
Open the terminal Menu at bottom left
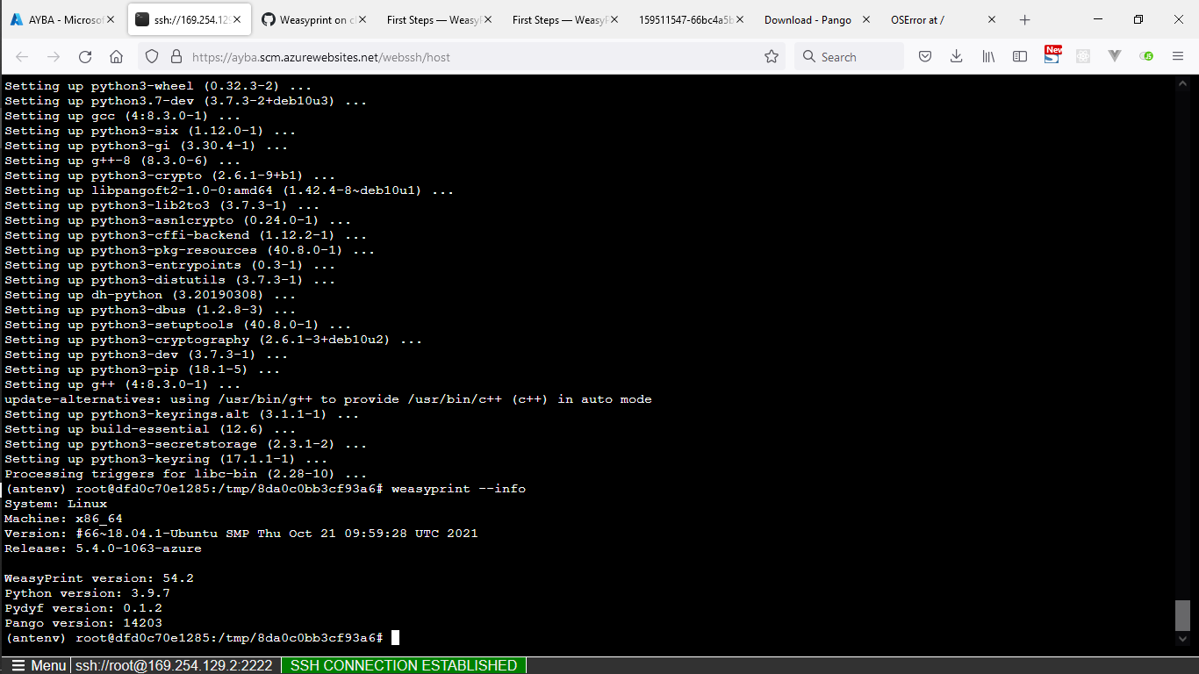[x=39, y=665]
